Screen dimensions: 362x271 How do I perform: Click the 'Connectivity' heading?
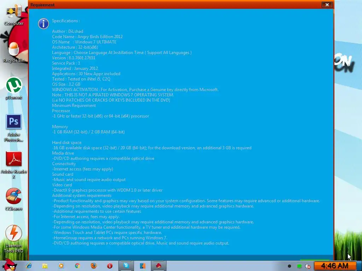(x=64, y=164)
